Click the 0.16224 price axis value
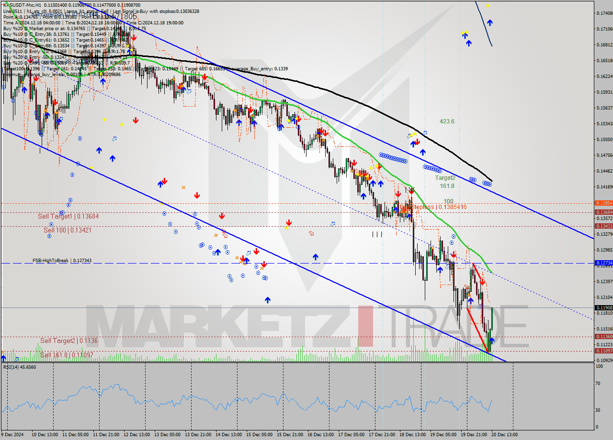Screen dimensions: 613x440 pyautogui.click(x=604, y=76)
